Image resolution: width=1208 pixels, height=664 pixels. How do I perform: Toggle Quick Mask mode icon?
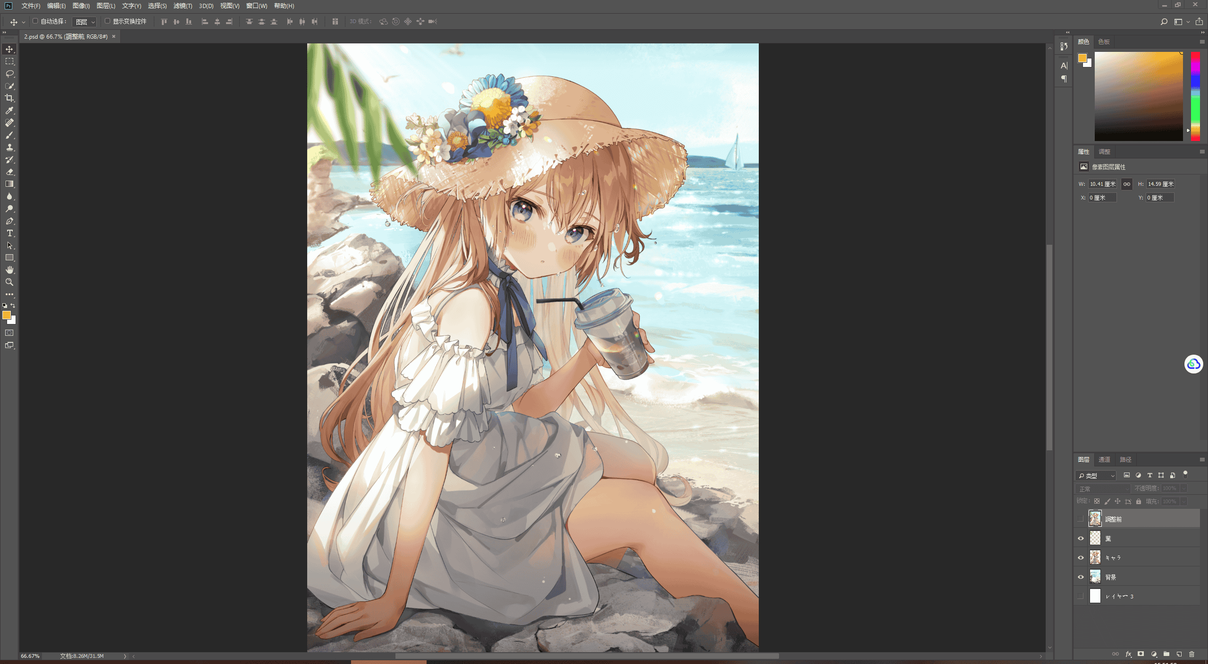click(x=9, y=333)
